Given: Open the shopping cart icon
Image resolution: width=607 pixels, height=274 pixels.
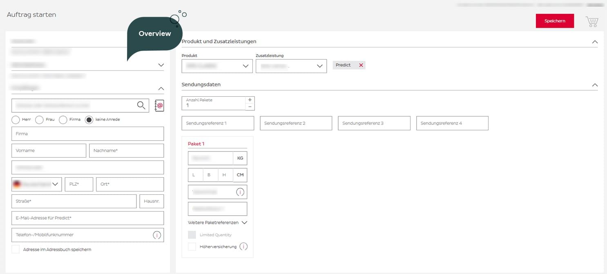Looking at the screenshot, I should tap(592, 22).
